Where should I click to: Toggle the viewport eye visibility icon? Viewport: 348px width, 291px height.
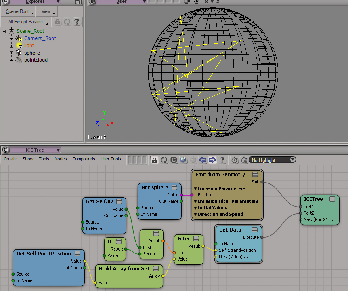[x=197, y=2]
